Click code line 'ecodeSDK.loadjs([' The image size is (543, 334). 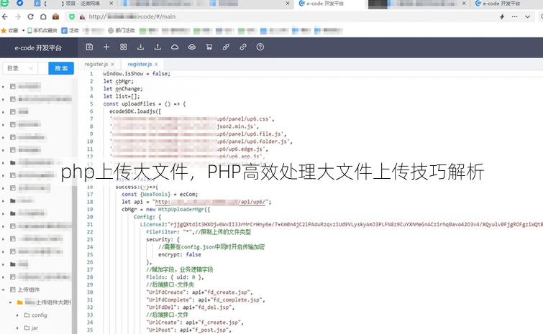click(135, 111)
